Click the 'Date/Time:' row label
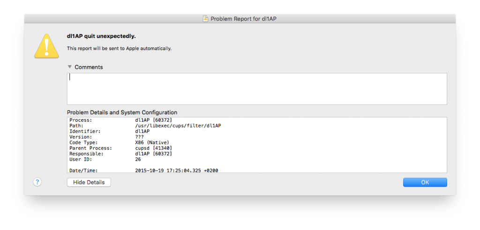This screenshot has height=230, width=480. (83, 171)
